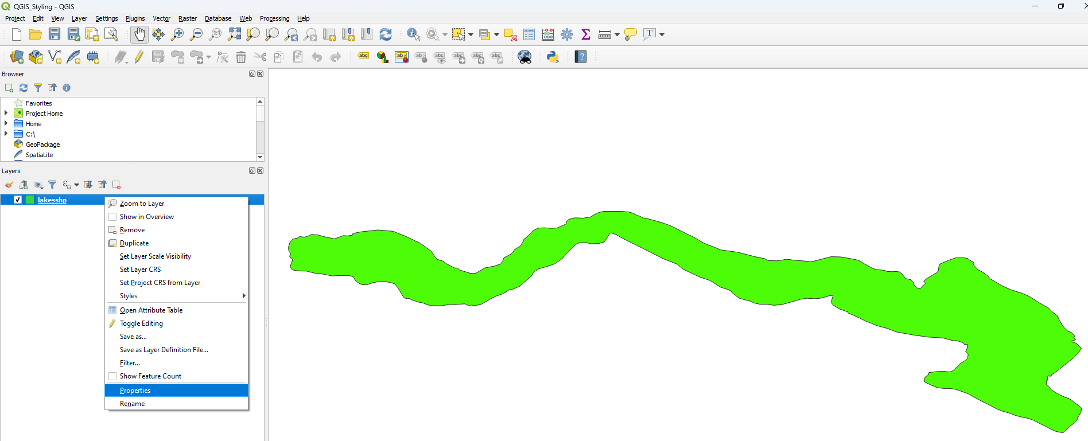Select the Zoom In magnifier tool
1088x441 pixels.
point(177,34)
